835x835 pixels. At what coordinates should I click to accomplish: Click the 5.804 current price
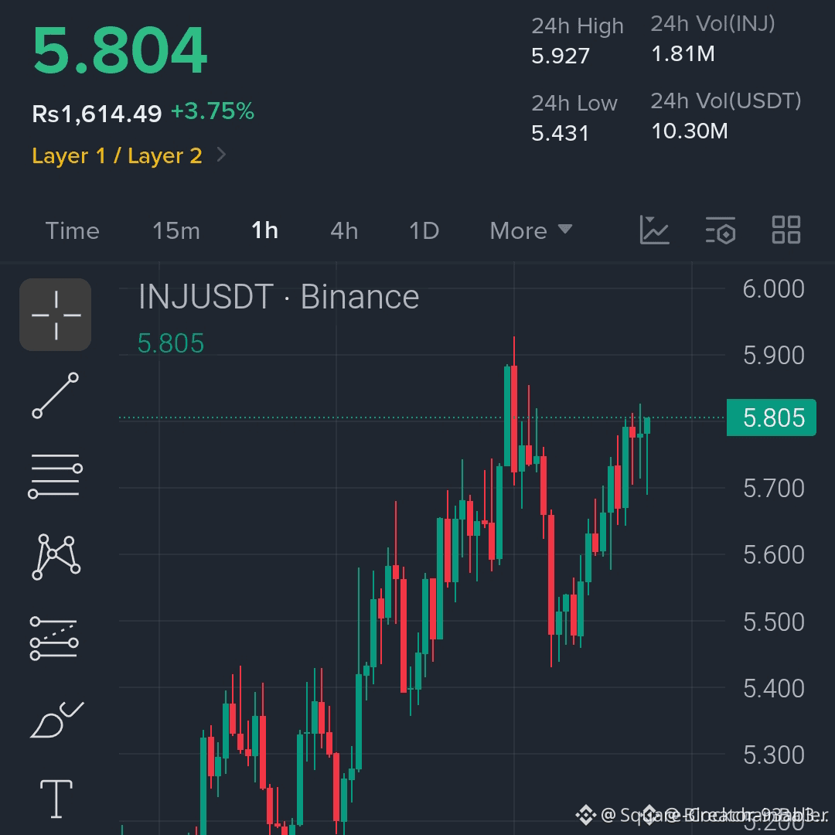point(120,50)
